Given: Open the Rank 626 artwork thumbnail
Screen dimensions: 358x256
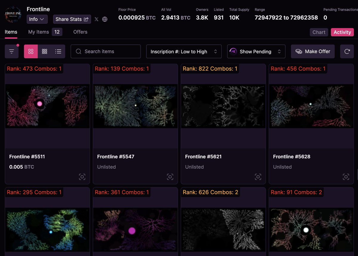Looking at the screenshot, I should tap(223, 230).
